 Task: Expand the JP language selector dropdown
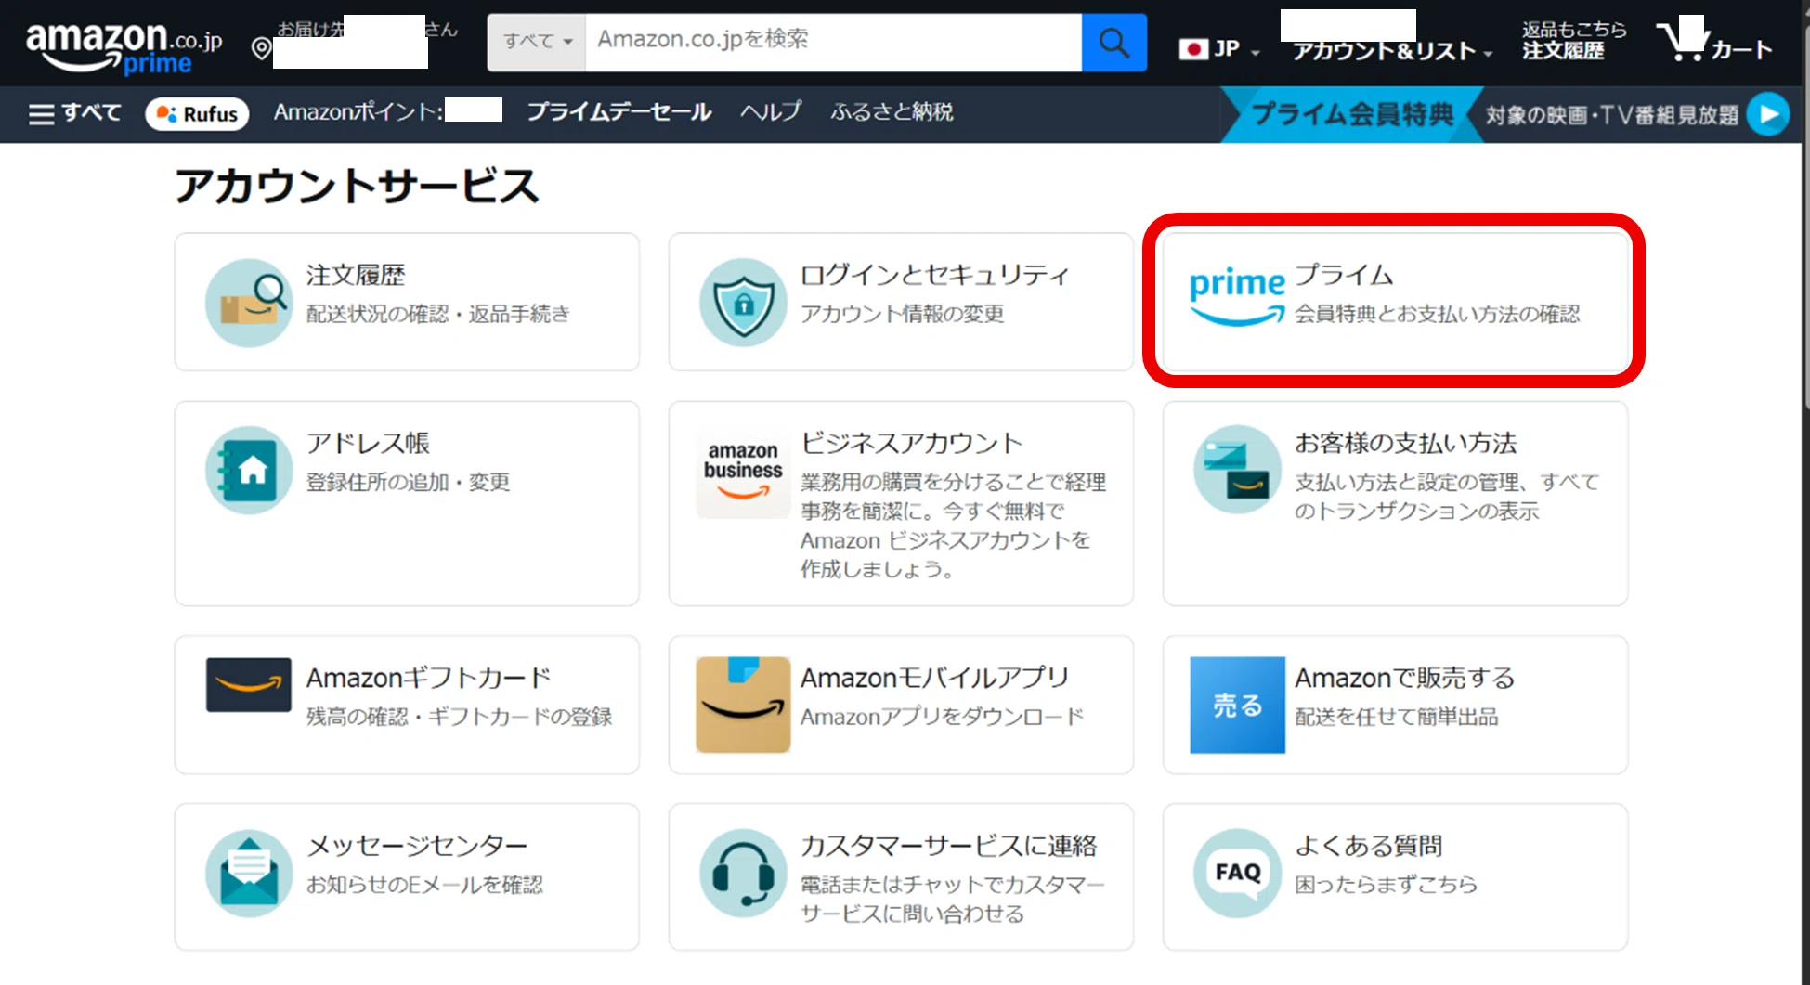[x=1219, y=49]
